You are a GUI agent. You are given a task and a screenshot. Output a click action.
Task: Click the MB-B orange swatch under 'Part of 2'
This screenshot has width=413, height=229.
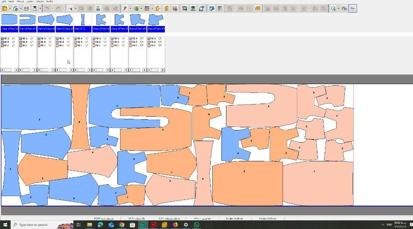76,42
